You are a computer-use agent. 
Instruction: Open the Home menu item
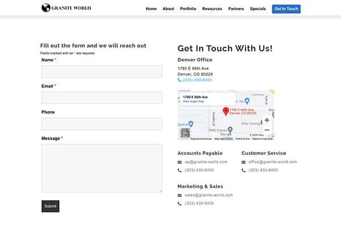[x=151, y=9]
